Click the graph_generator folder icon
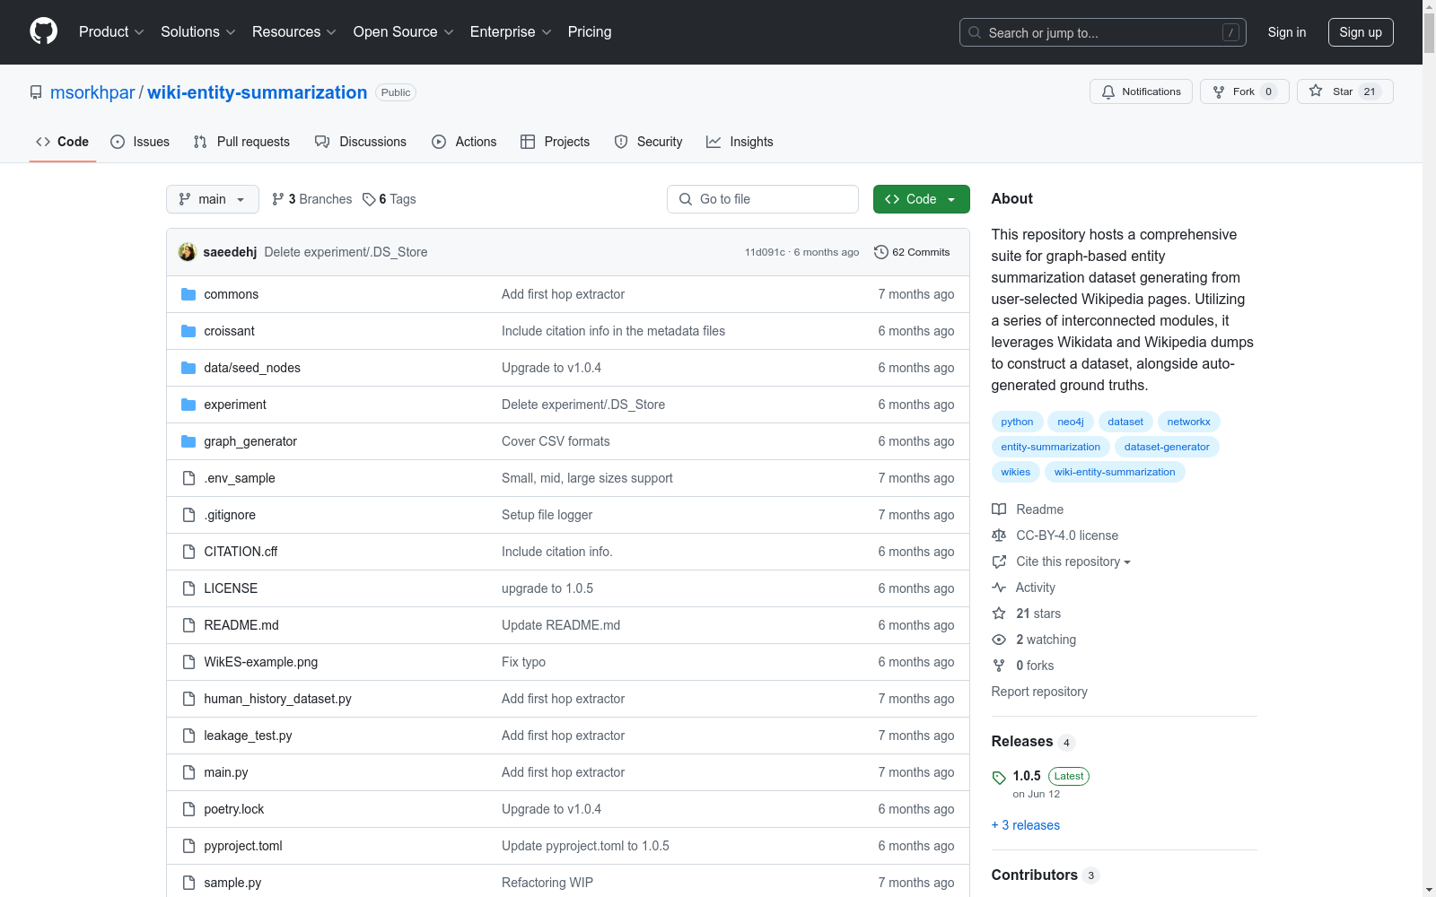Viewport: 1436px width, 897px height. click(188, 441)
